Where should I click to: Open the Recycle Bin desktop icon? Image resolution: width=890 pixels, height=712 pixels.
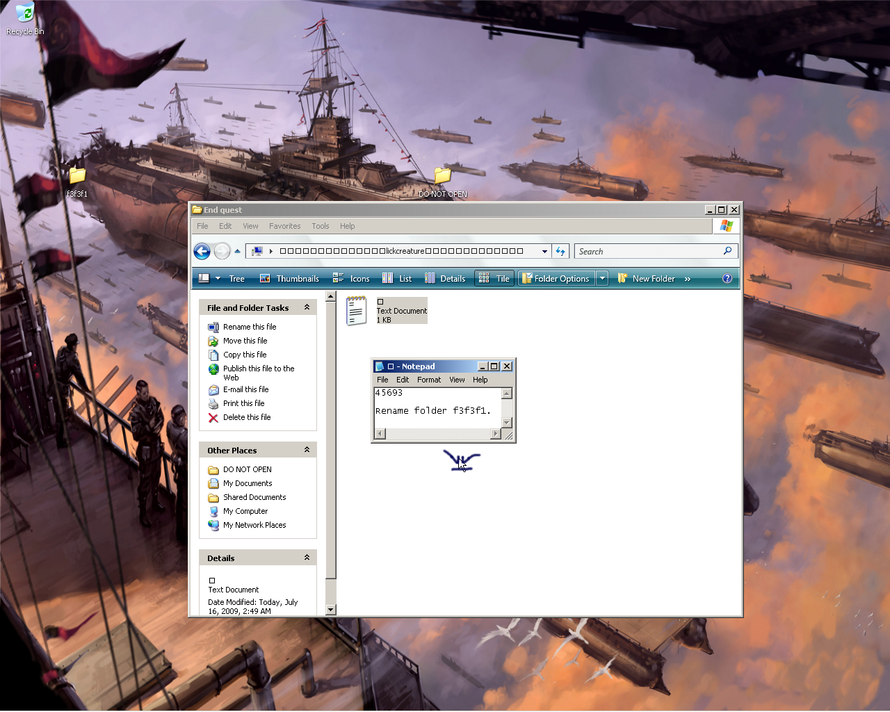[25, 14]
